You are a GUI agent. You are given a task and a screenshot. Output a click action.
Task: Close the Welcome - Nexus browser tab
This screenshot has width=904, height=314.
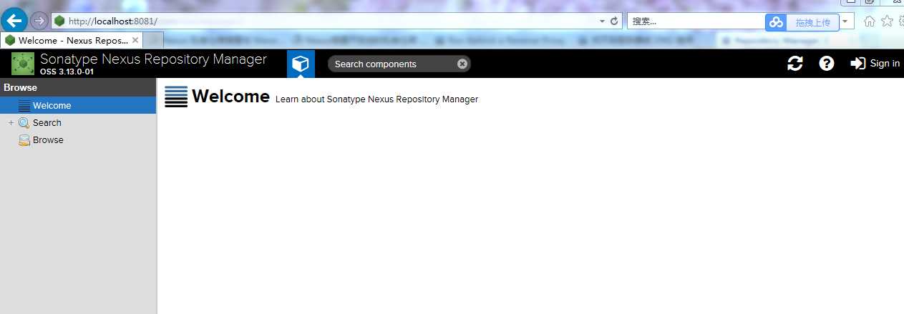tap(135, 40)
